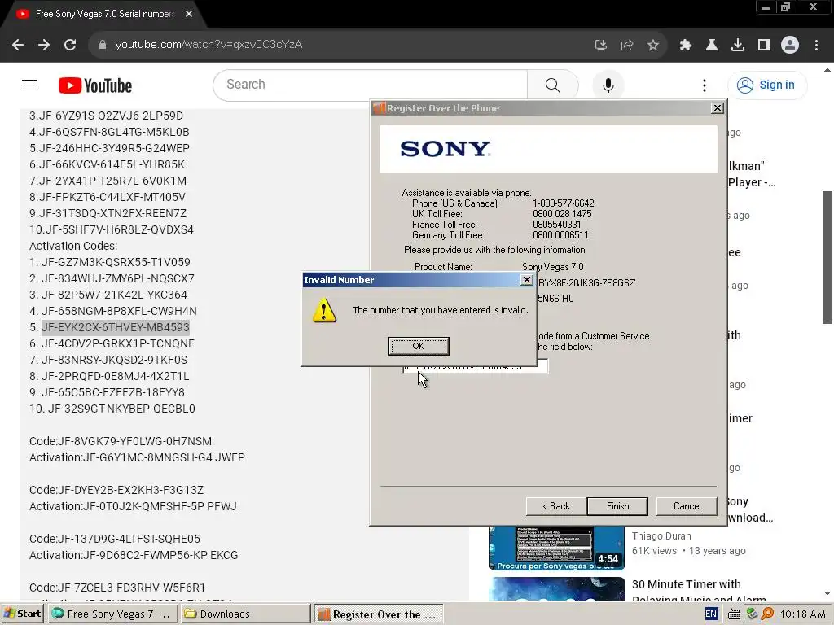
Task: Click the text Code:JF-8VGK79-YF0LWG-0H7NSM
Action: (x=121, y=441)
